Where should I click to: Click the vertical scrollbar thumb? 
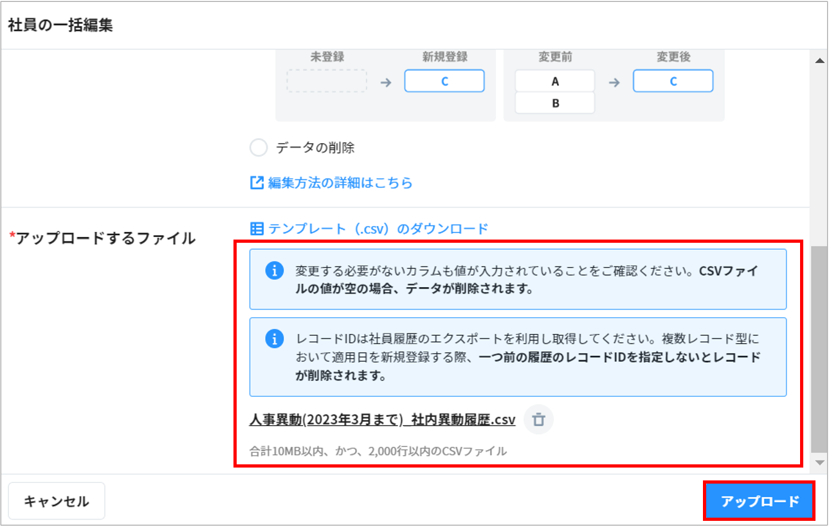point(819,347)
